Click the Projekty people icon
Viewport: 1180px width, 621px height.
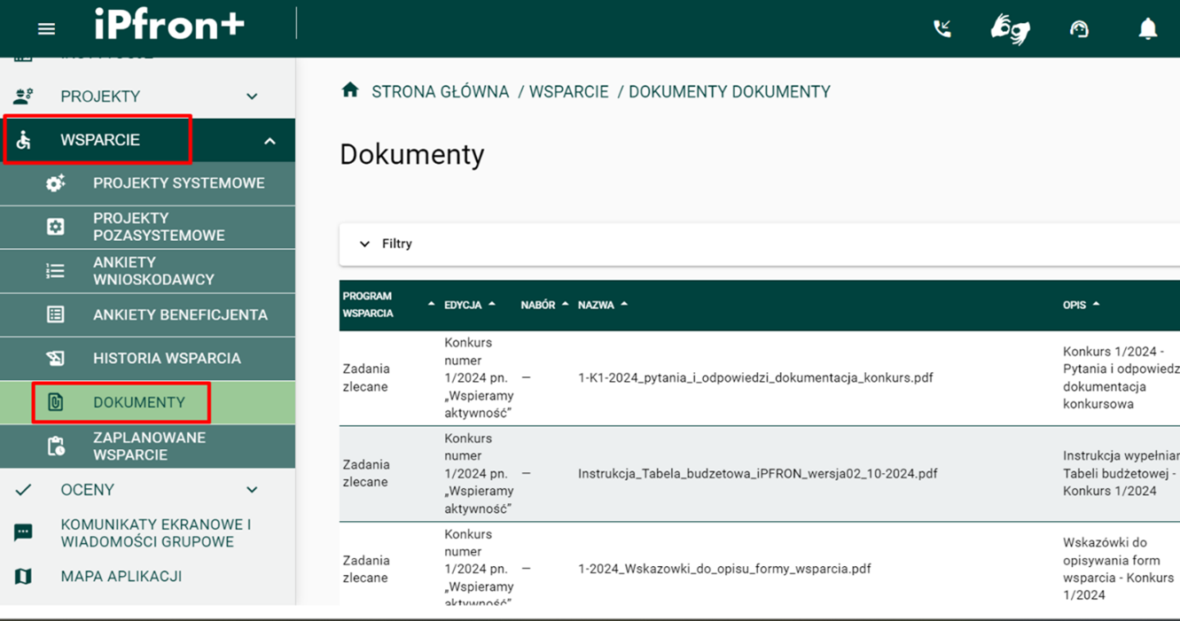[23, 96]
